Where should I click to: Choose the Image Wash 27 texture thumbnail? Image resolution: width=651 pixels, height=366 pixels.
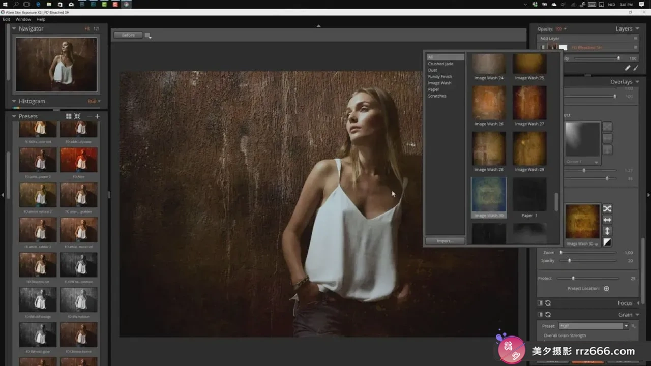529,103
